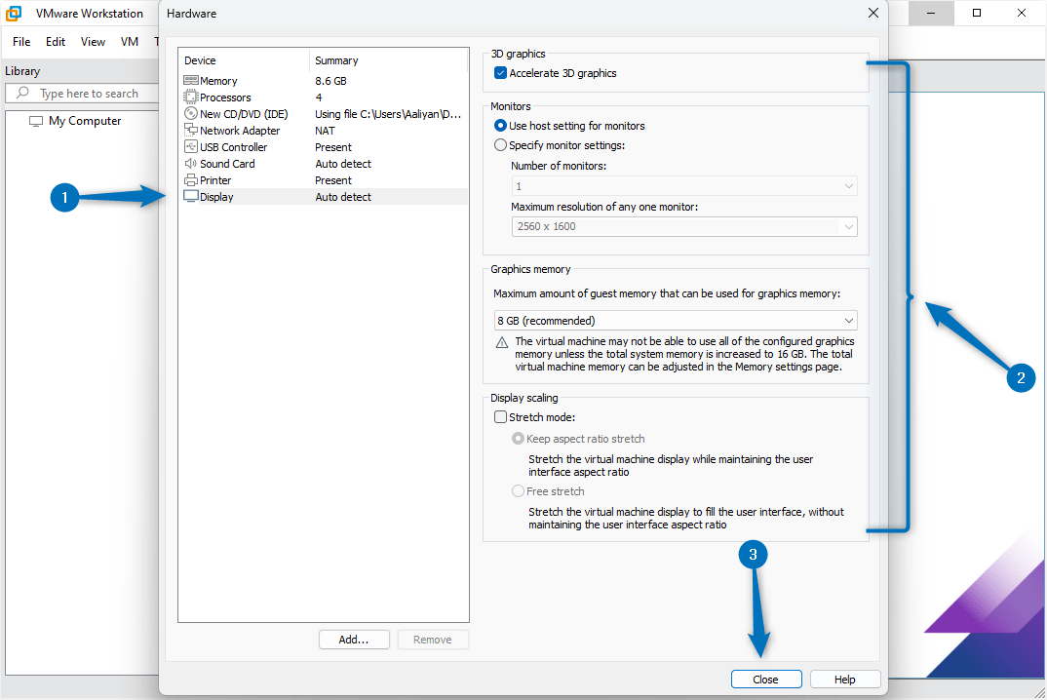Disable Accelerate 3D graphics
Screen dimensions: 1047x700
point(500,72)
